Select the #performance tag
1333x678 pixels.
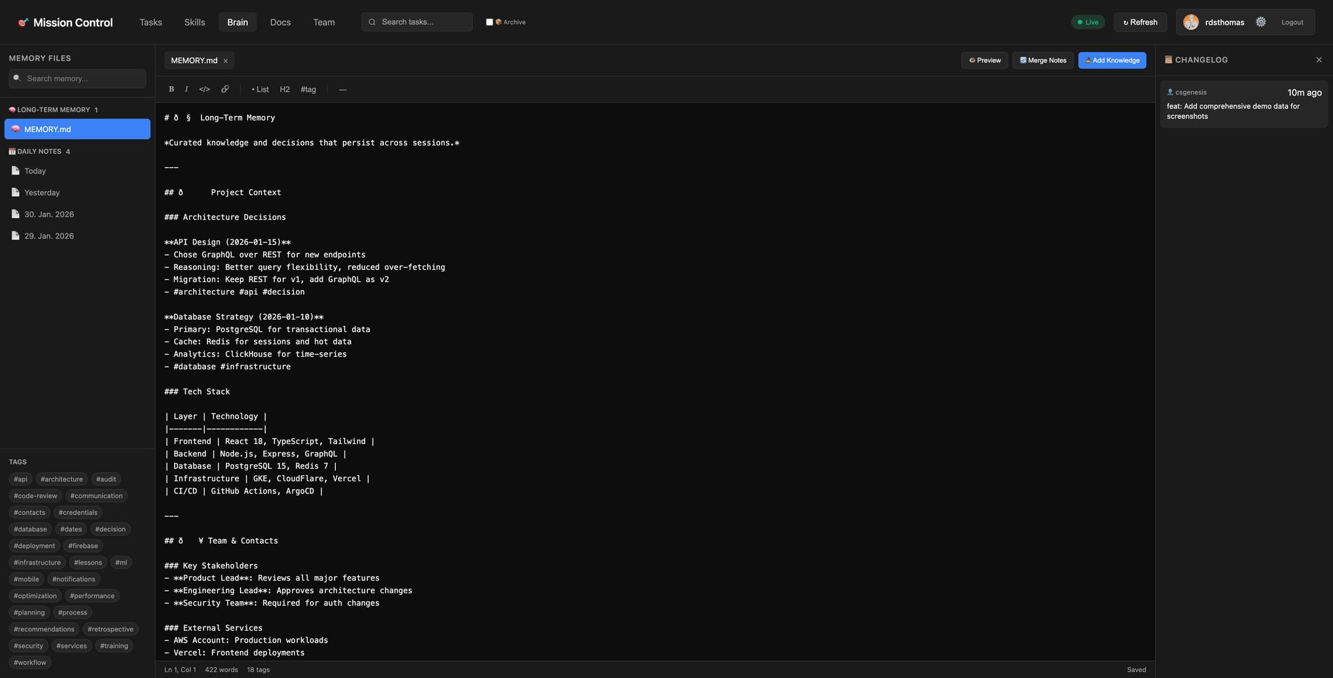pos(92,595)
